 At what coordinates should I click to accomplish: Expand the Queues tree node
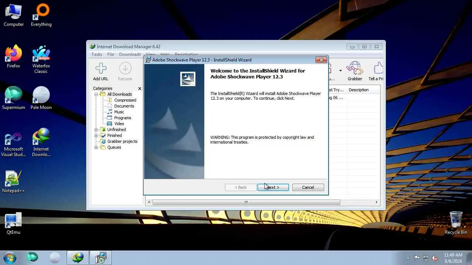pos(96,147)
